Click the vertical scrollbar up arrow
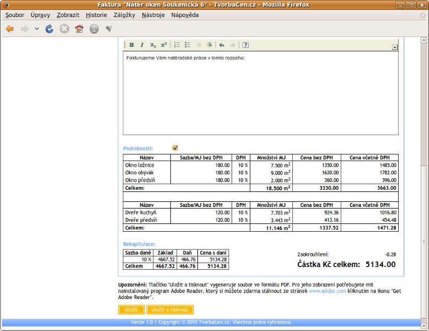The image size is (429, 331). coord(423,40)
